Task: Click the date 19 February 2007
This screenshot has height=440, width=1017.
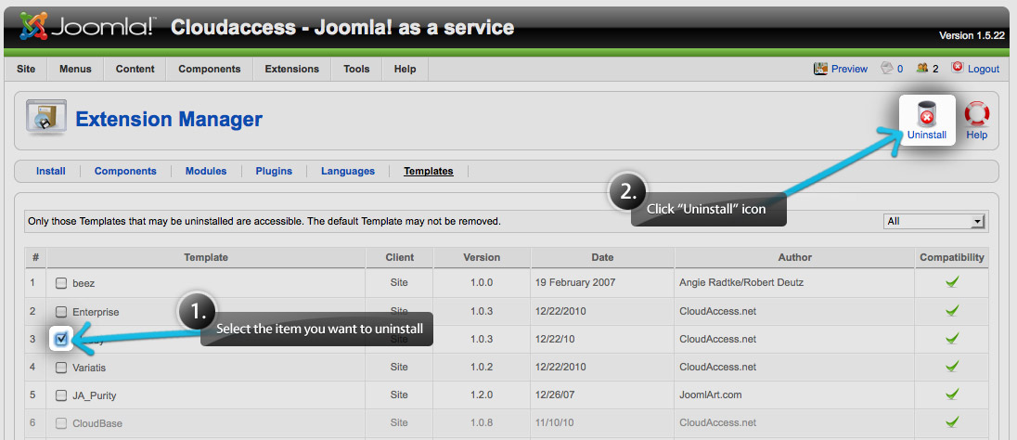Action: point(575,283)
